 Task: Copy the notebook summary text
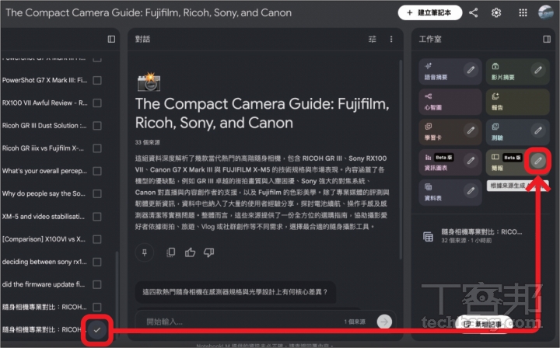[x=170, y=252]
